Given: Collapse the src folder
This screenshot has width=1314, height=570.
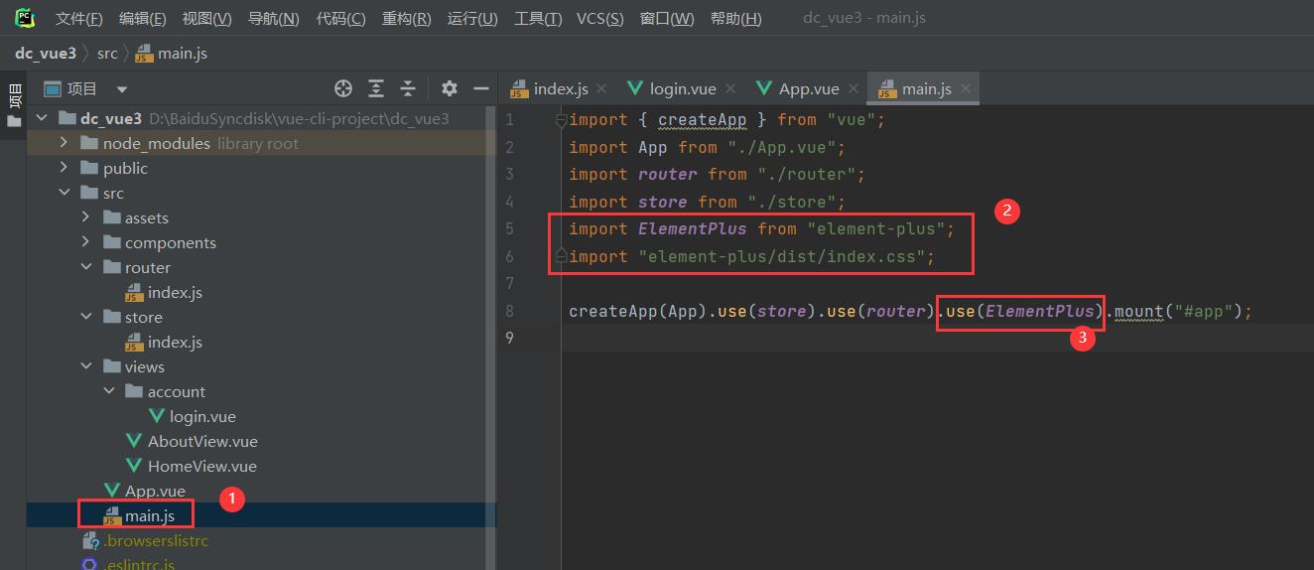Looking at the screenshot, I should 64,193.
